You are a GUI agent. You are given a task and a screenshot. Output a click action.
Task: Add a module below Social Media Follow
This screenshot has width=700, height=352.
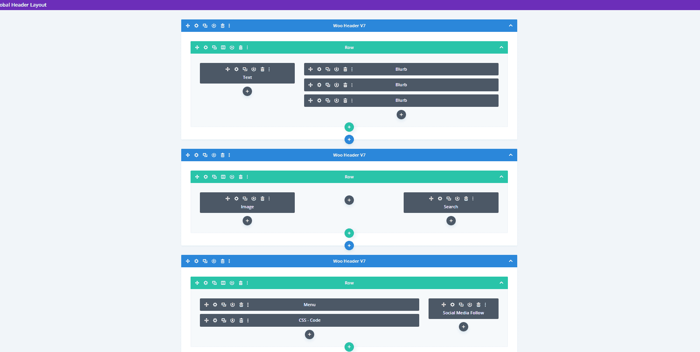(464, 327)
